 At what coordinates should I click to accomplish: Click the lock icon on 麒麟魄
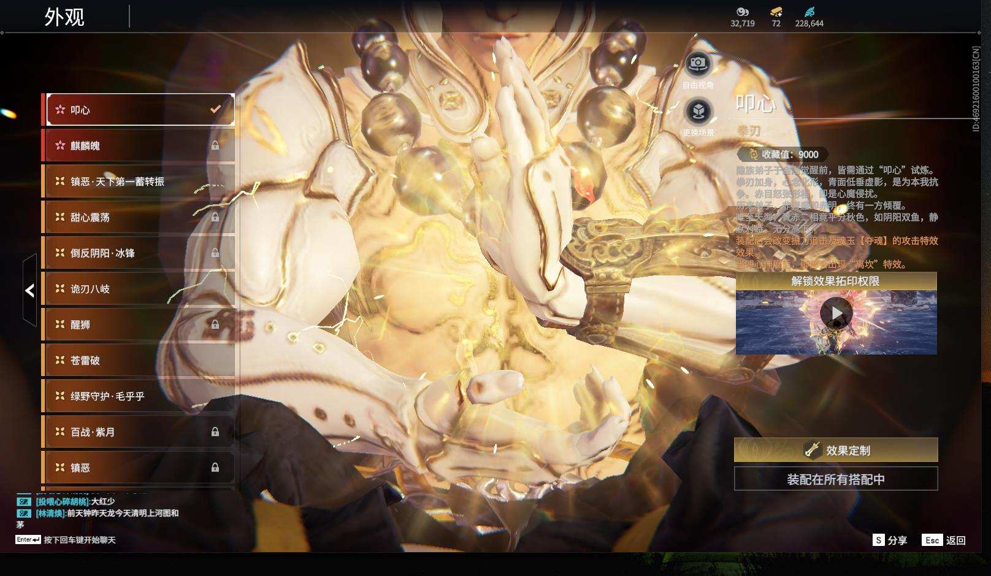pyautogui.click(x=215, y=145)
